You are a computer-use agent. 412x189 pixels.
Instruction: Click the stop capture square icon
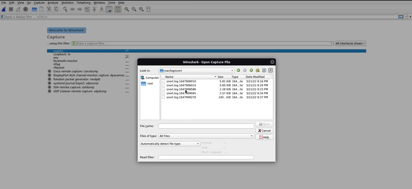coord(11,9)
